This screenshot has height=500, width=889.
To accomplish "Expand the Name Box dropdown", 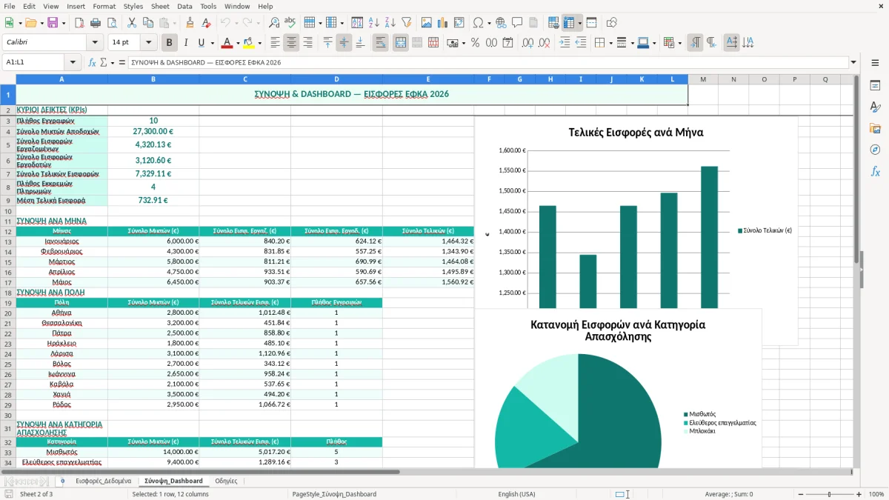I will click(x=73, y=62).
